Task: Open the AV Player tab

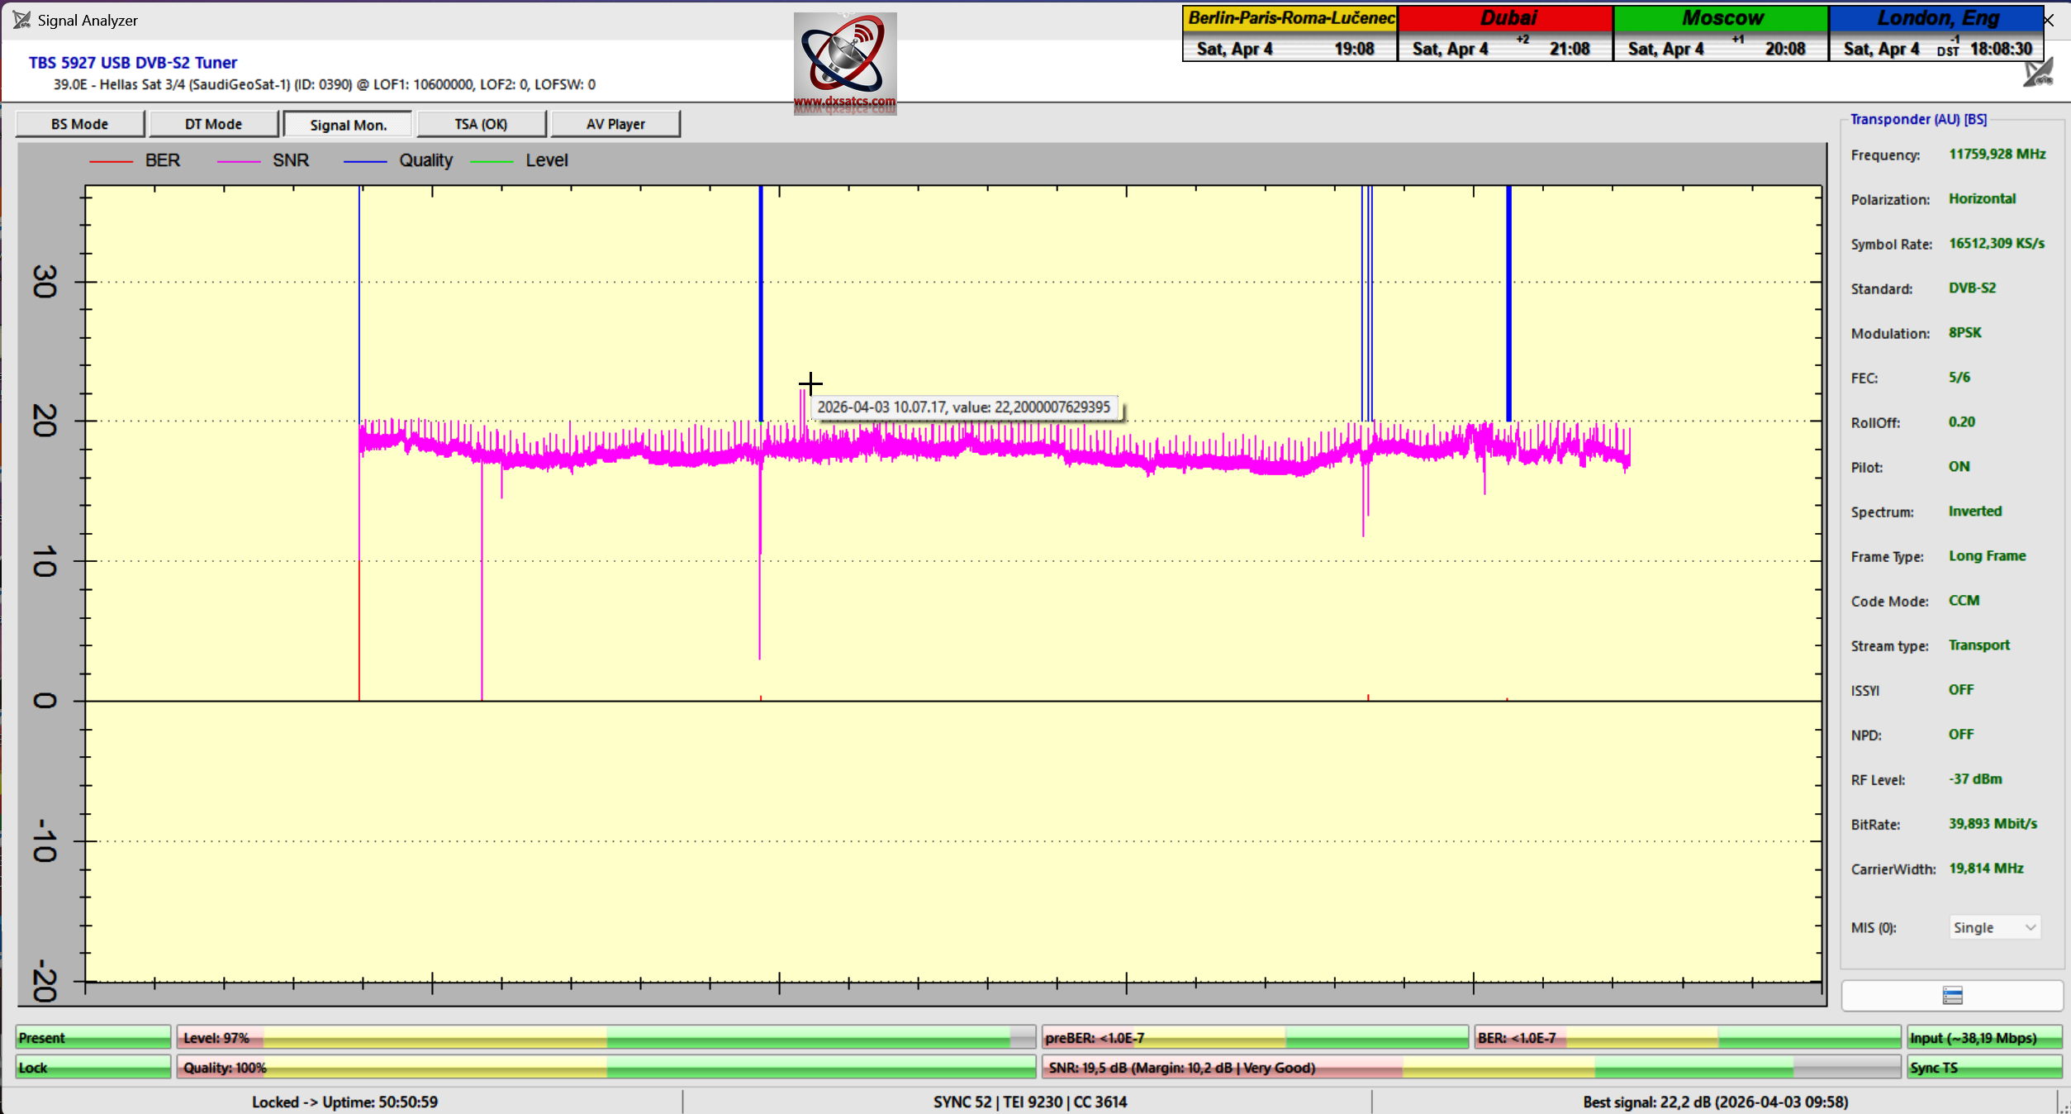Action: [x=615, y=124]
